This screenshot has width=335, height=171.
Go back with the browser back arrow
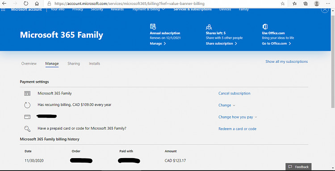[4, 4]
